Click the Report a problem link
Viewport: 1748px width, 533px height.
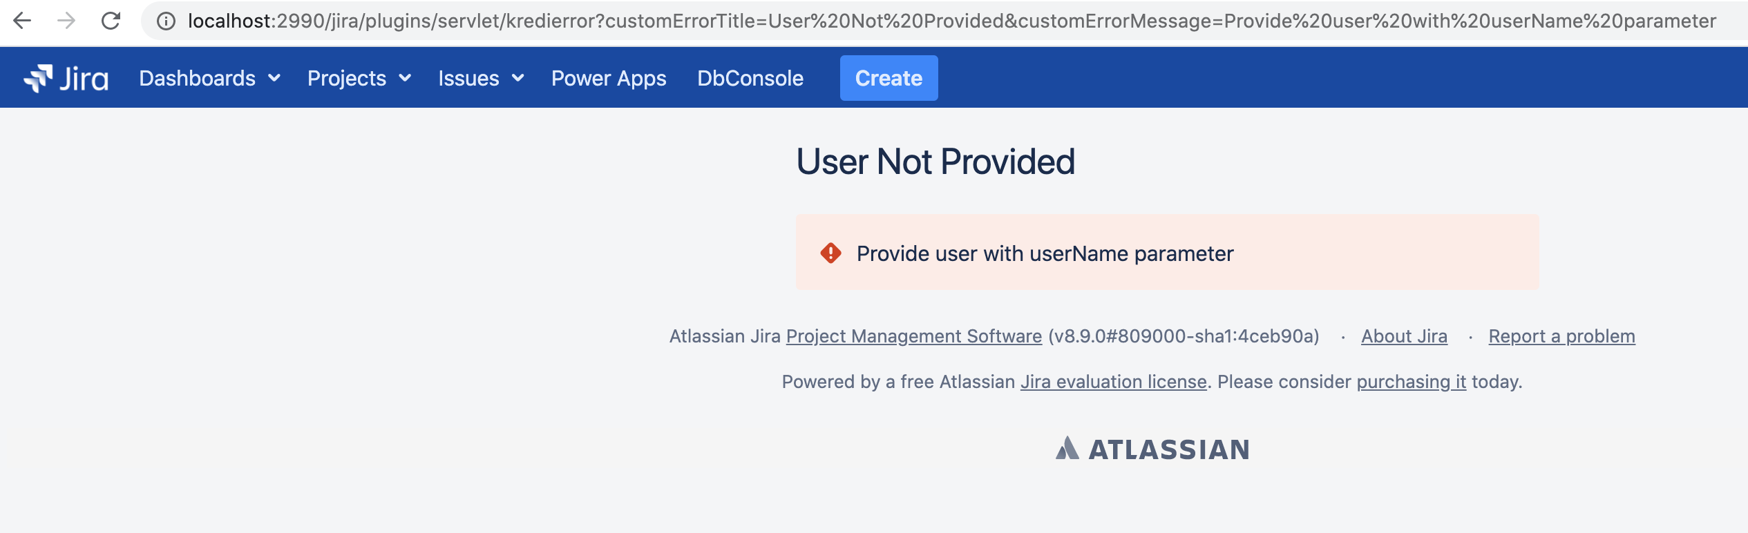tap(1561, 336)
